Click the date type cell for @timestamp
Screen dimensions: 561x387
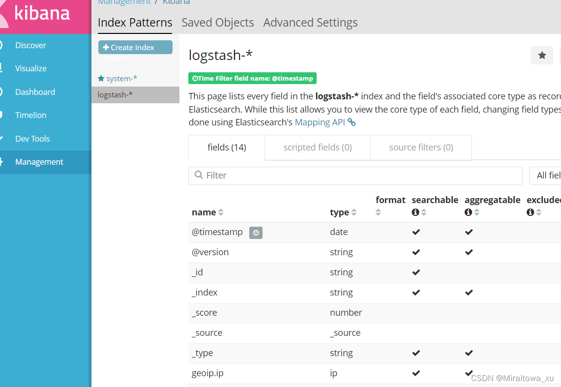click(x=339, y=232)
